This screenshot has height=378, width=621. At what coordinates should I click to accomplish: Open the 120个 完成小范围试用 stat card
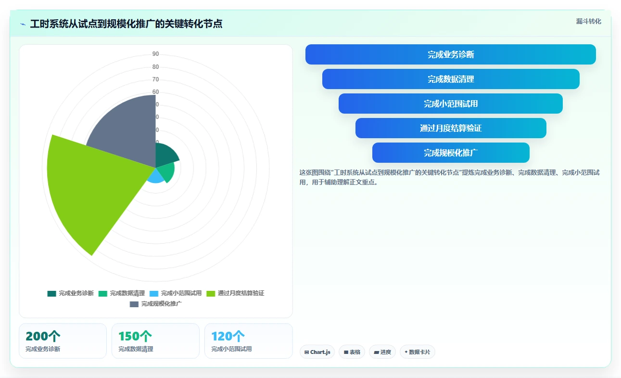pyautogui.click(x=248, y=341)
